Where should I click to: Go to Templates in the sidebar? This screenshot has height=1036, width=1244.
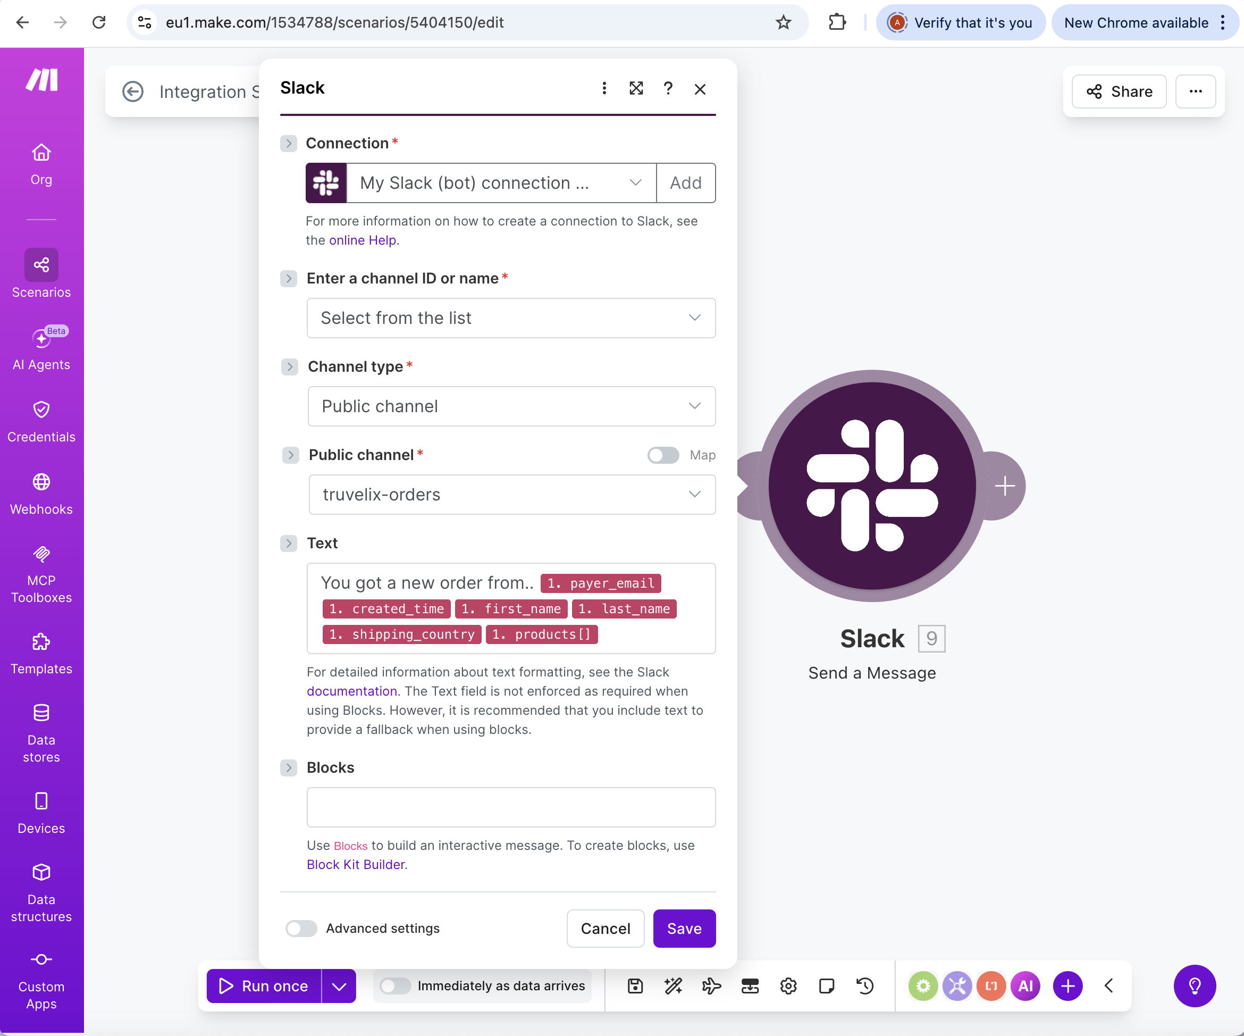pyautogui.click(x=41, y=653)
